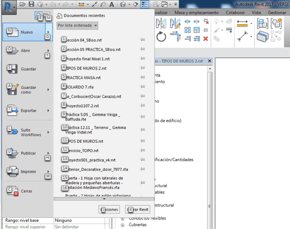Click the scroll-down bar under recent documents
Image resolution: width=290 pixels, height=229 pixels.
pyautogui.click(x=104, y=199)
